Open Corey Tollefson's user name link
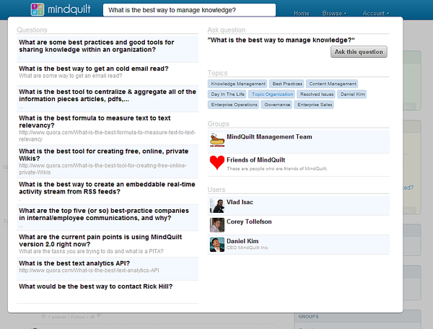Viewport: 433px width, 329px height. (x=249, y=221)
